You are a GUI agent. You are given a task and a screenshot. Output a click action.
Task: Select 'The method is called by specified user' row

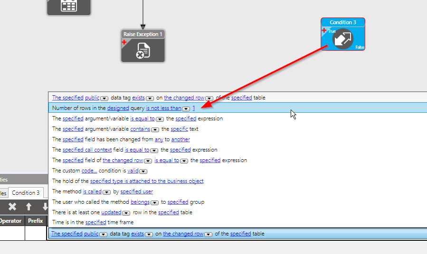click(238, 191)
